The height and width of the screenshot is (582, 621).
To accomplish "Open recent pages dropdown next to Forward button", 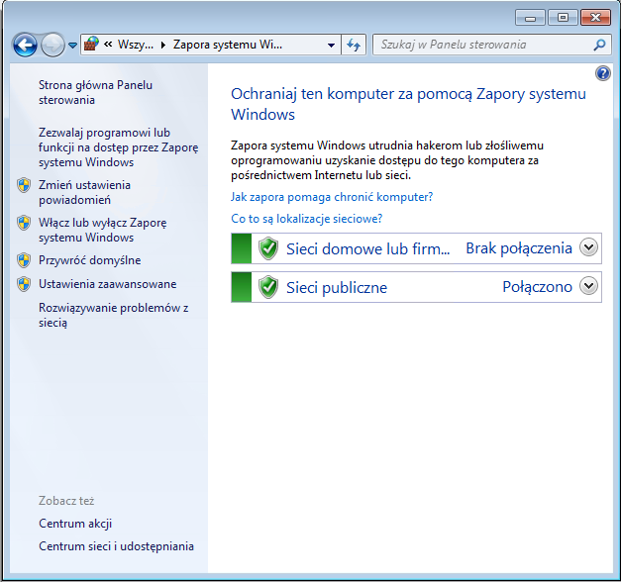I will point(72,46).
